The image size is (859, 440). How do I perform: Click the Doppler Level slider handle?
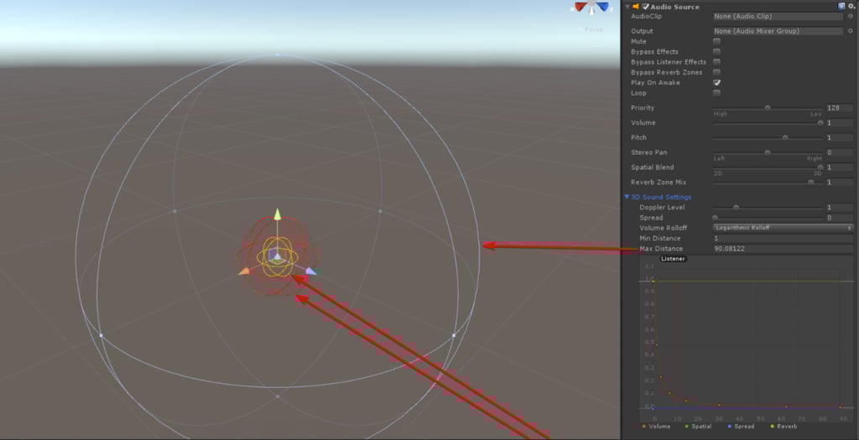(736, 207)
